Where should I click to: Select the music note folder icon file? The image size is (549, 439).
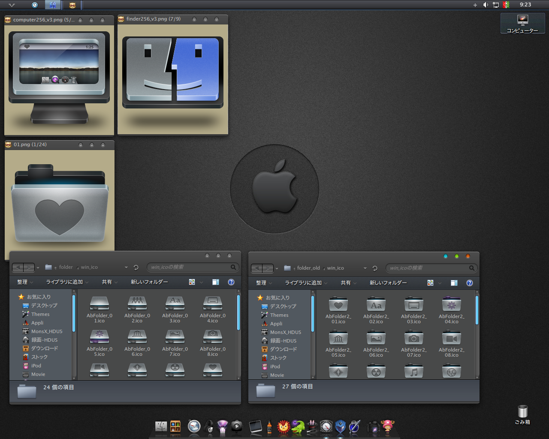tap(414, 371)
